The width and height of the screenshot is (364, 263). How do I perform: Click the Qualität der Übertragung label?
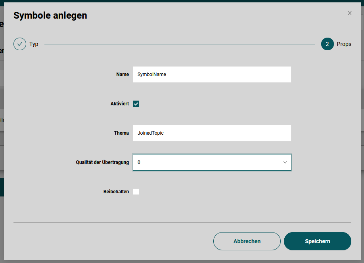102,162
